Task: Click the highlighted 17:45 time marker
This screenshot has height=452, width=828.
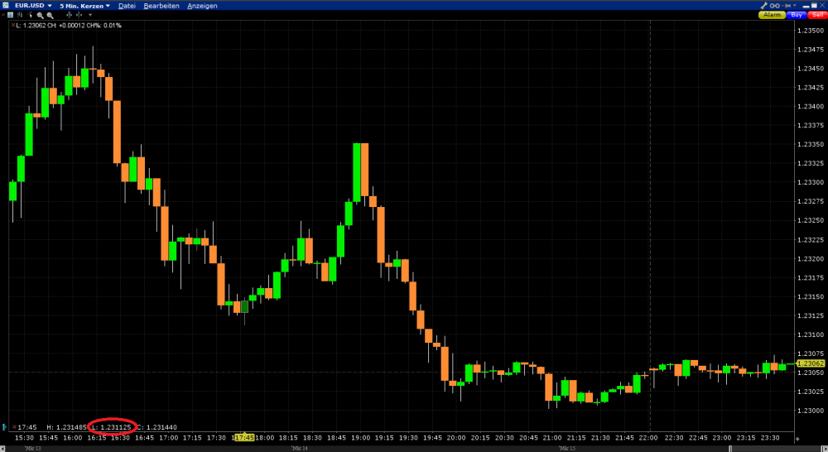Action: click(x=244, y=438)
